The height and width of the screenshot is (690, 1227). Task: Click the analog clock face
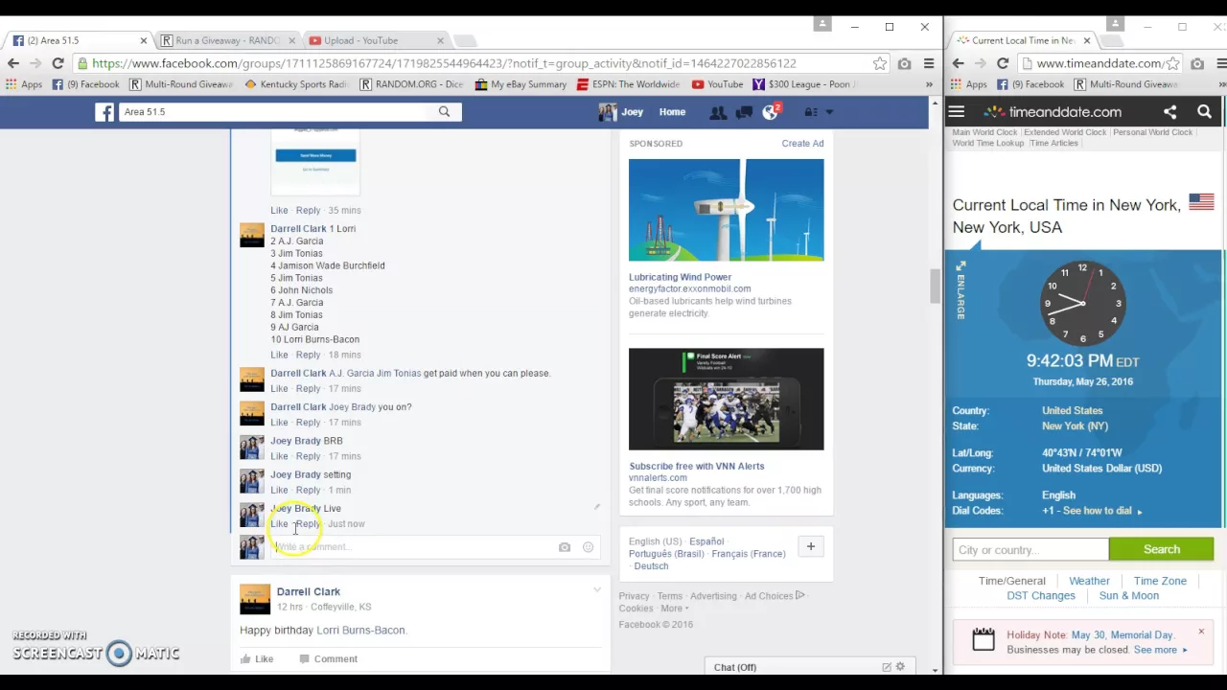(1082, 303)
